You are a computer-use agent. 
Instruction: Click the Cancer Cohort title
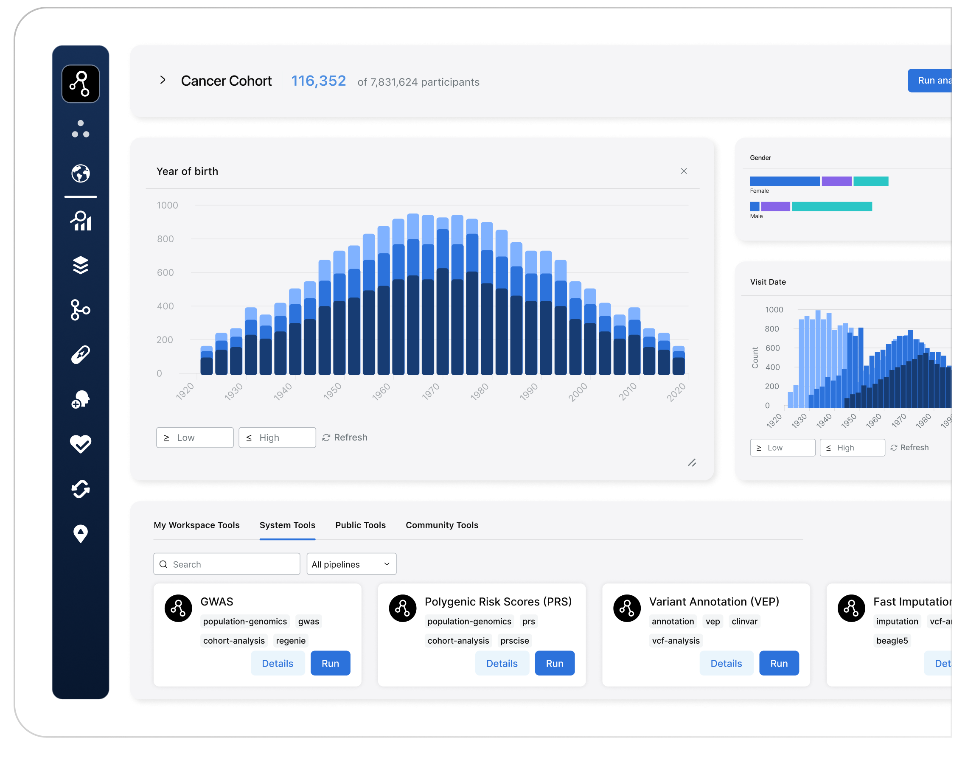click(227, 81)
